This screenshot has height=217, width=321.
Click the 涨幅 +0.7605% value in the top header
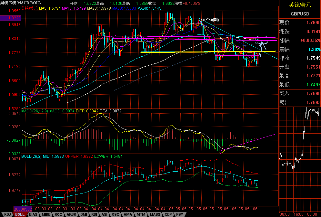coord(187,4)
